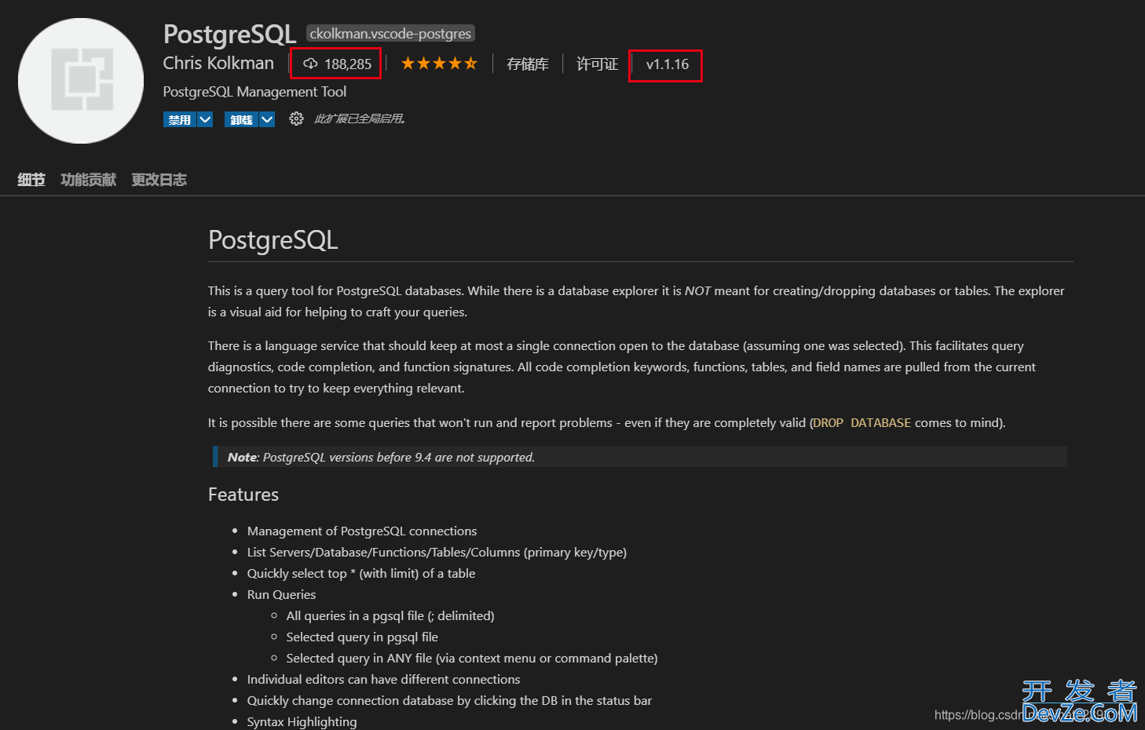Click the download cloud icon
The height and width of the screenshot is (730, 1145).
pyautogui.click(x=310, y=64)
